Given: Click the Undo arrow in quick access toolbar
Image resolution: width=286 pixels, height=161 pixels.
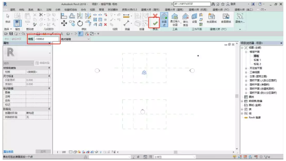Looking at the screenshot, I should (23, 34).
